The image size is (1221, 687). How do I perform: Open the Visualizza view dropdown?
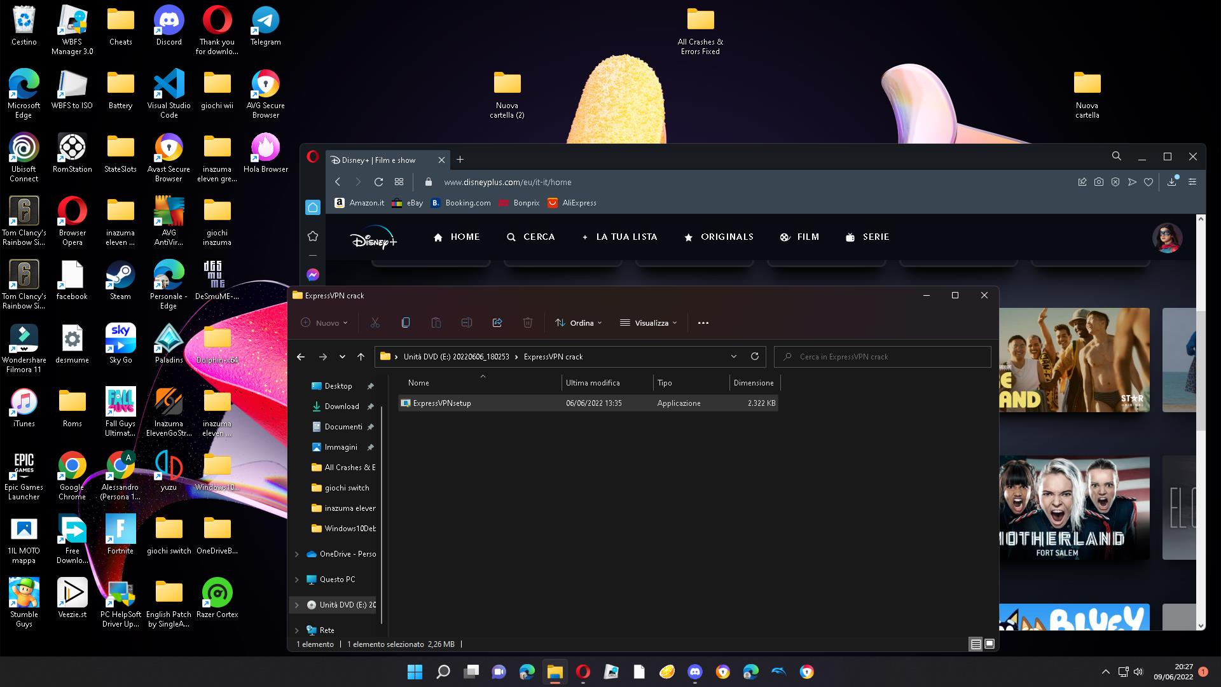click(x=649, y=323)
